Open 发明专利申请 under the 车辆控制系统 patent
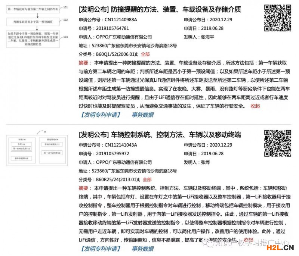Viewport: 299px width, 256px height. (100, 249)
